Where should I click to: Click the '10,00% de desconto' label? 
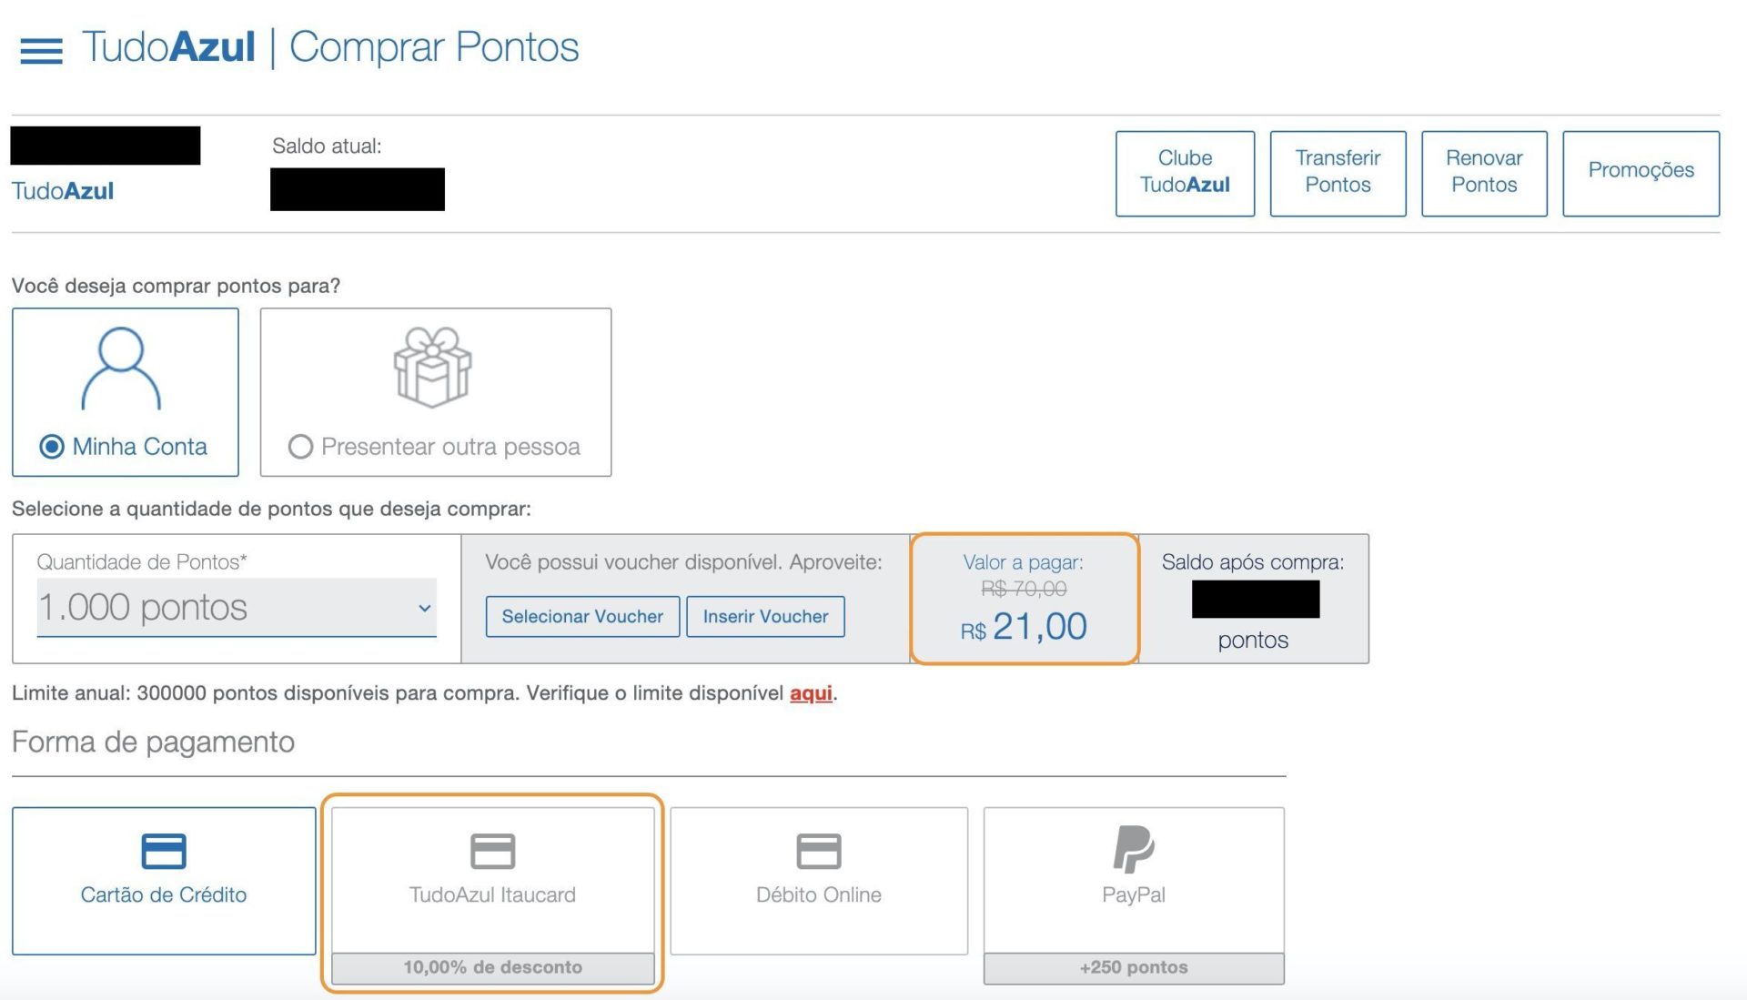[492, 967]
